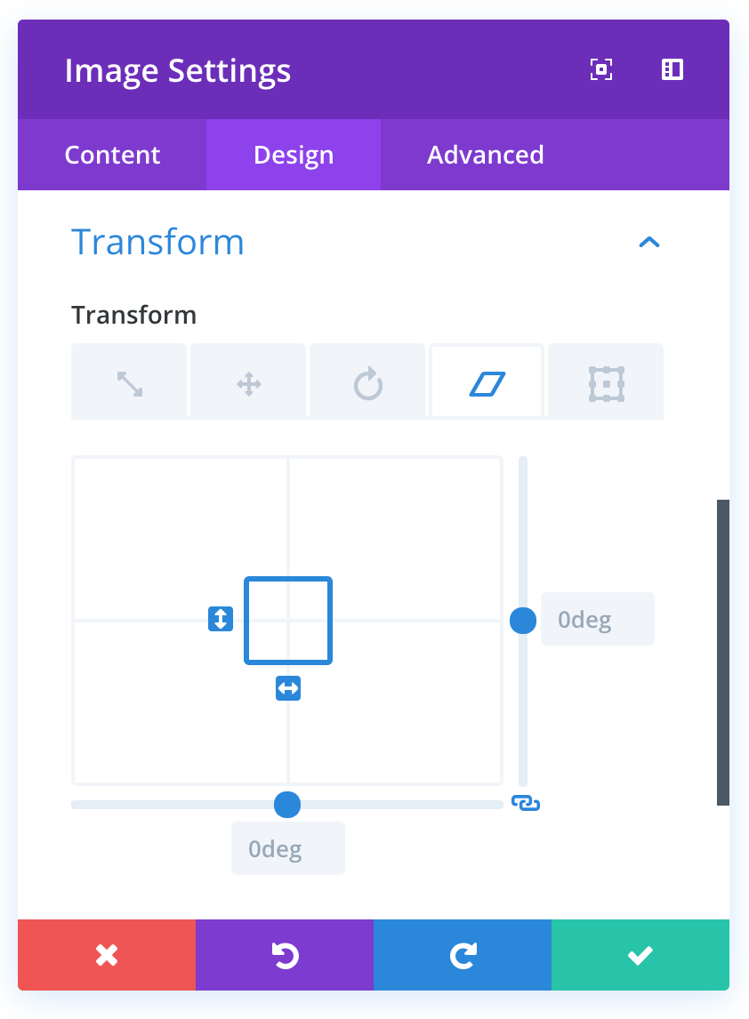This screenshot has height=1019, width=749.
Task: Select the Scale transform icon
Action: click(130, 383)
